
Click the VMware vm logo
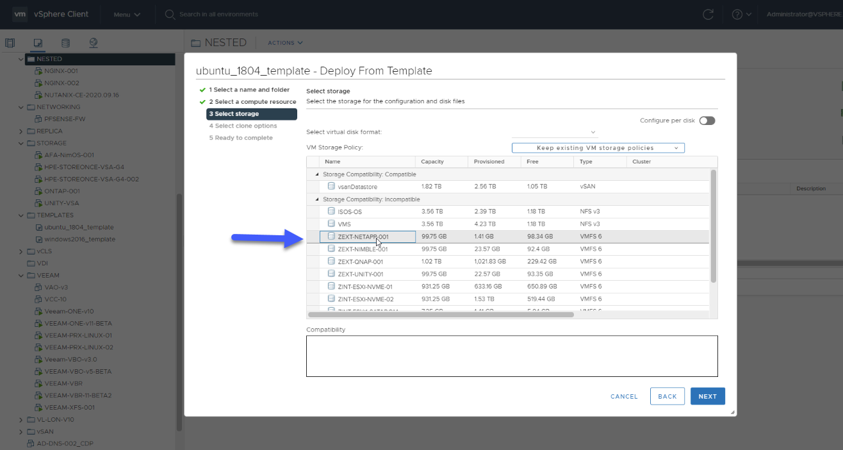pos(20,14)
